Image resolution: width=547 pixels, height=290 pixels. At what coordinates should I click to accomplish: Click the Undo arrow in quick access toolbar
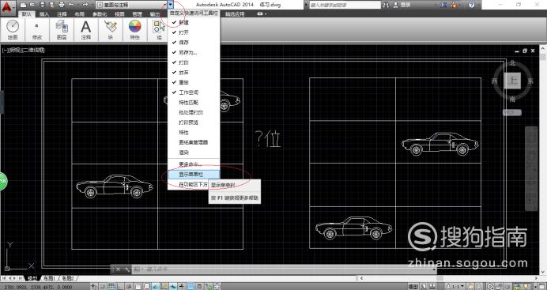(72, 5)
